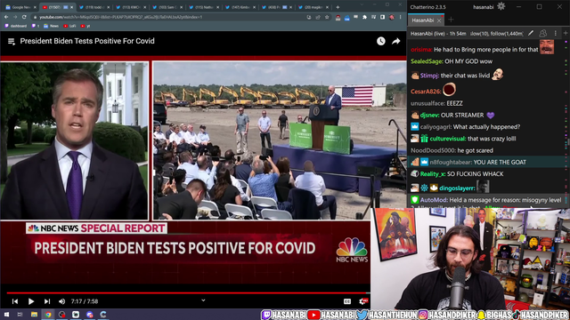Reload the YouTube page
The width and height of the screenshot is (570, 320).
(24, 17)
